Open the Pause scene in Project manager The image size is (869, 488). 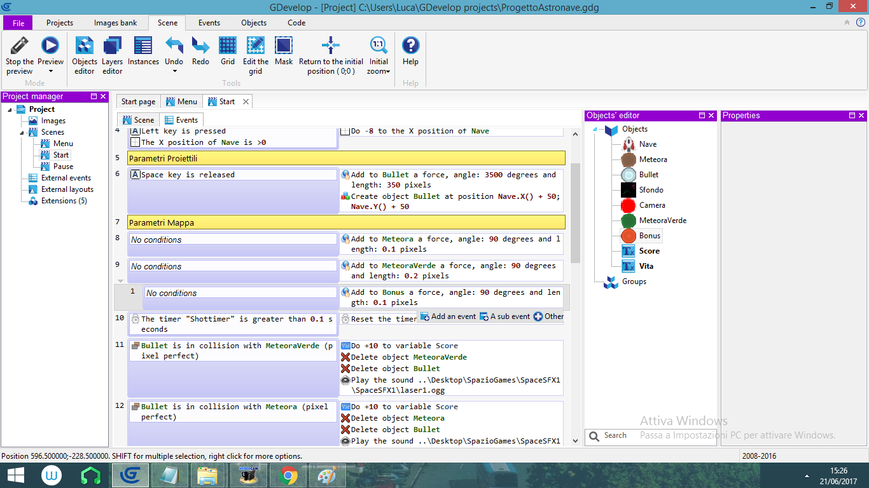(x=57, y=166)
